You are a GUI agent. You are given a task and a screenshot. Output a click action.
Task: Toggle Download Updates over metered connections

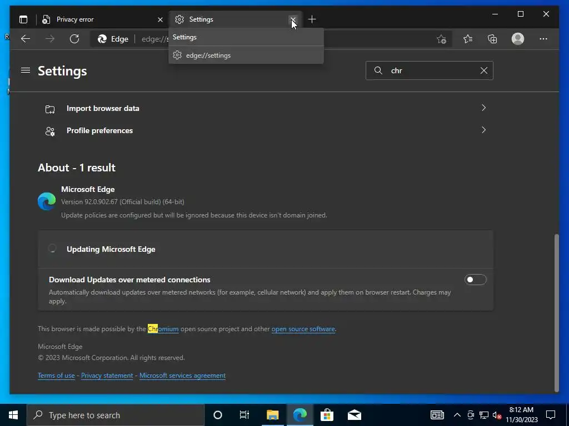tap(475, 280)
